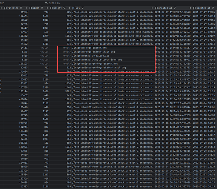Toggle sort arrows on the filesize column
The height and width of the screenshot is (189, 217).
pos(26,8)
